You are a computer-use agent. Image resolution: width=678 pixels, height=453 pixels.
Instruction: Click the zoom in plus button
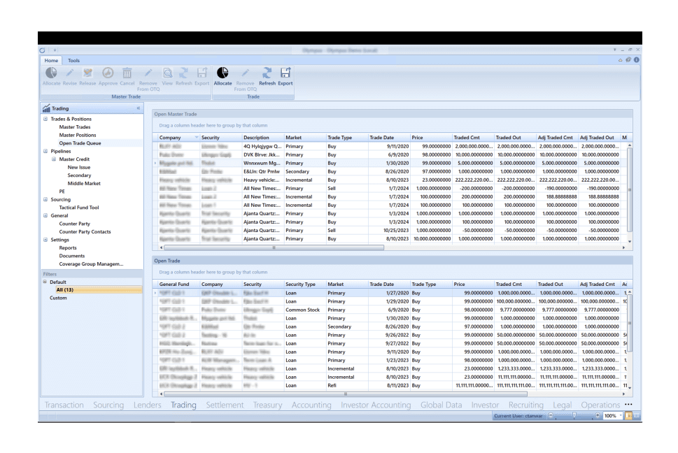pyautogui.click(x=598, y=415)
